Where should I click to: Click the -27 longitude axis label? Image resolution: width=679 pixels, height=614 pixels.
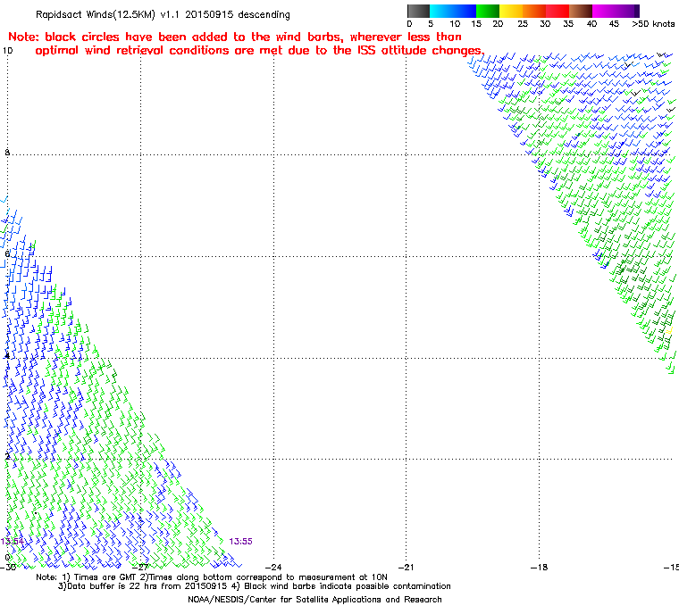(x=140, y=567)
